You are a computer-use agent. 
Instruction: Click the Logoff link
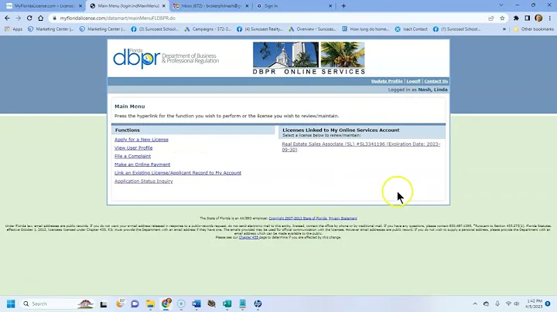[x=413, y=81]
